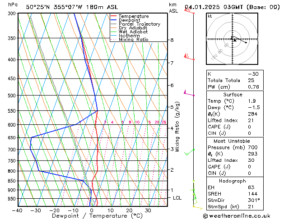Click the magenta wind barb at 500 hPa
The width and height of the screenshot is (284, 219).
point(189,93)
